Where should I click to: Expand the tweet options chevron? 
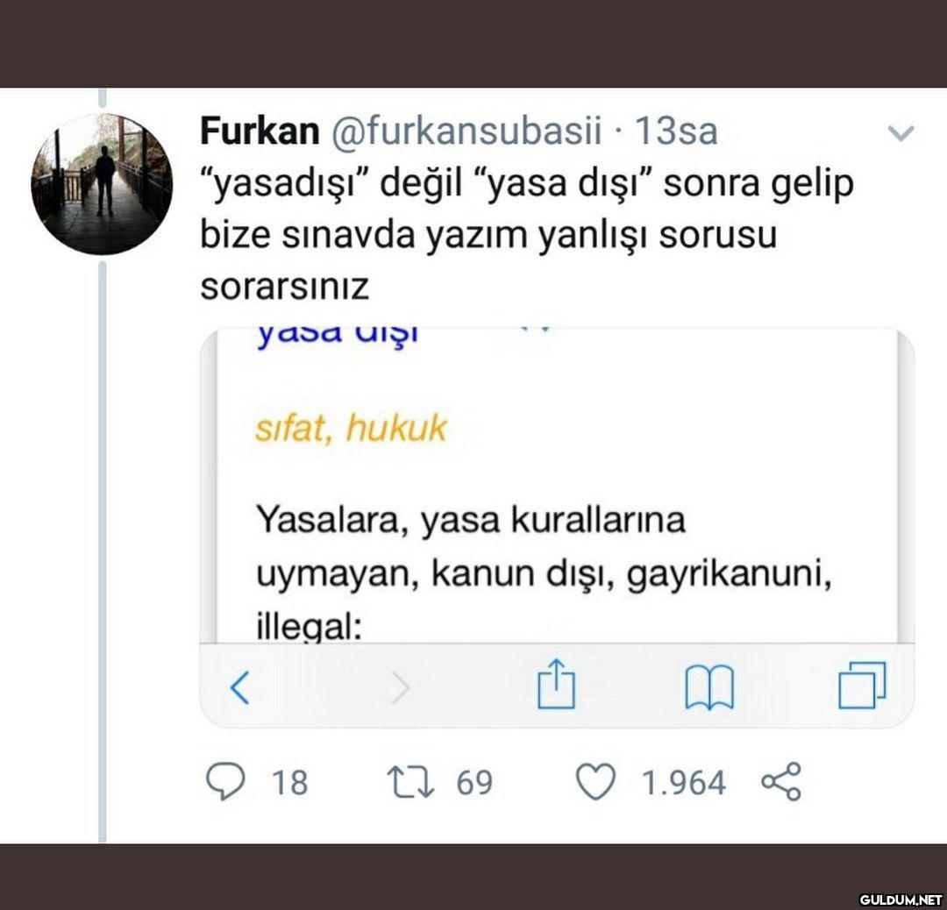click(x=901, y=133)
